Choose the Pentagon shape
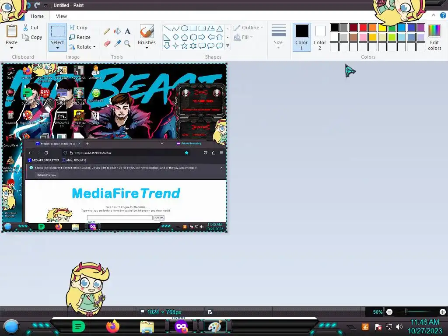448x336 pixels. click(x=185, y=37)
